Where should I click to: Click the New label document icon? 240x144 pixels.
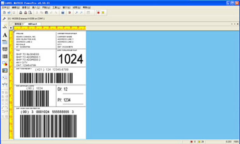(x=4, y=12)
